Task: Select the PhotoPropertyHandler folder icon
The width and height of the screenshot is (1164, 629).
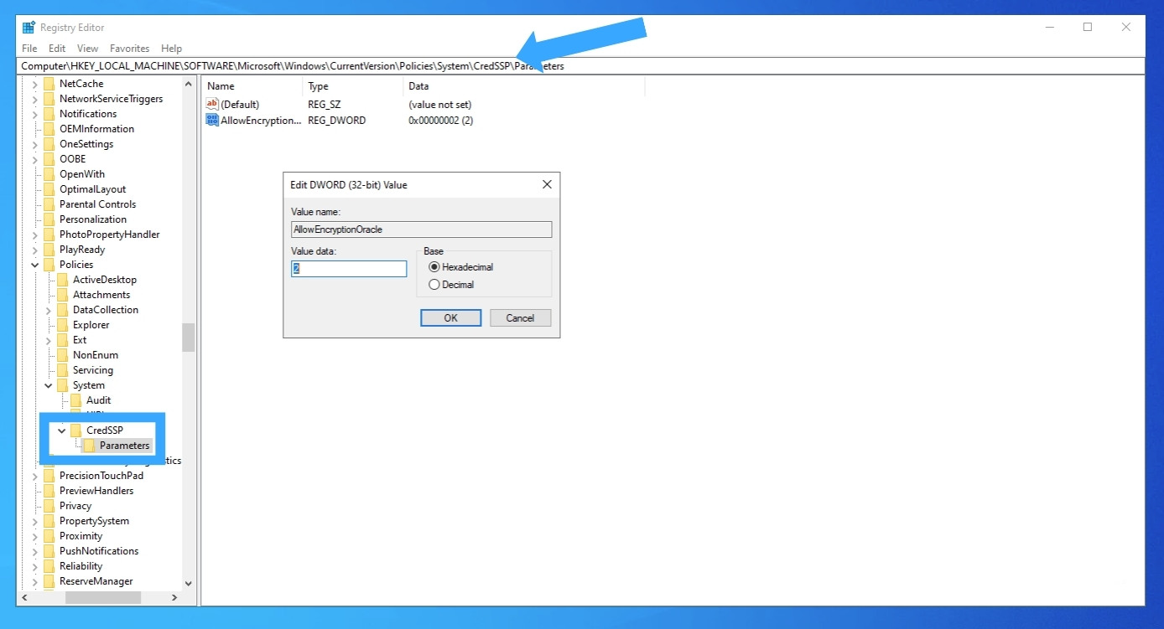Action: [49, 235]
